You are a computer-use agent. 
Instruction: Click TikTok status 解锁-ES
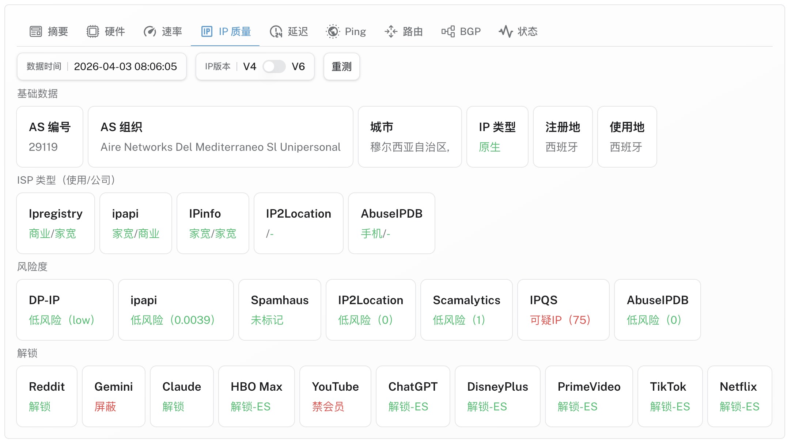pyautogui.click(x=670, y=406)
